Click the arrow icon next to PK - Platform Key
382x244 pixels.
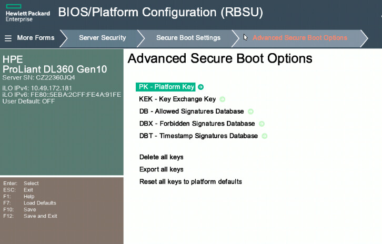coord(201,87)
